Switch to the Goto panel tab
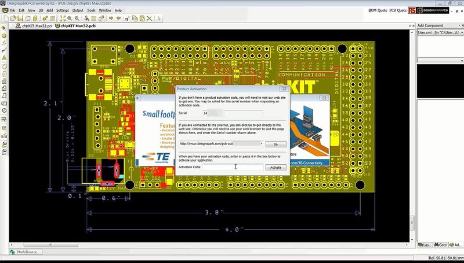The height and width of the screenshot is (263, 464). [441, 245]
